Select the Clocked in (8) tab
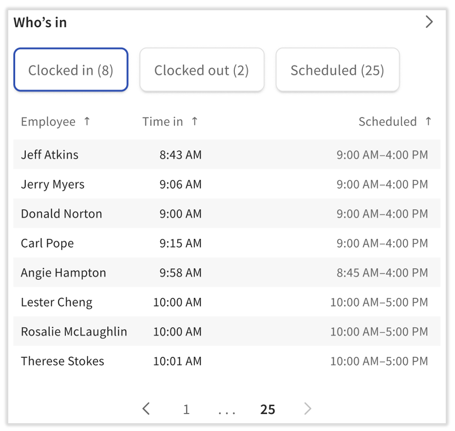Viewport: 455px width, 431px height. pos(71,70)
